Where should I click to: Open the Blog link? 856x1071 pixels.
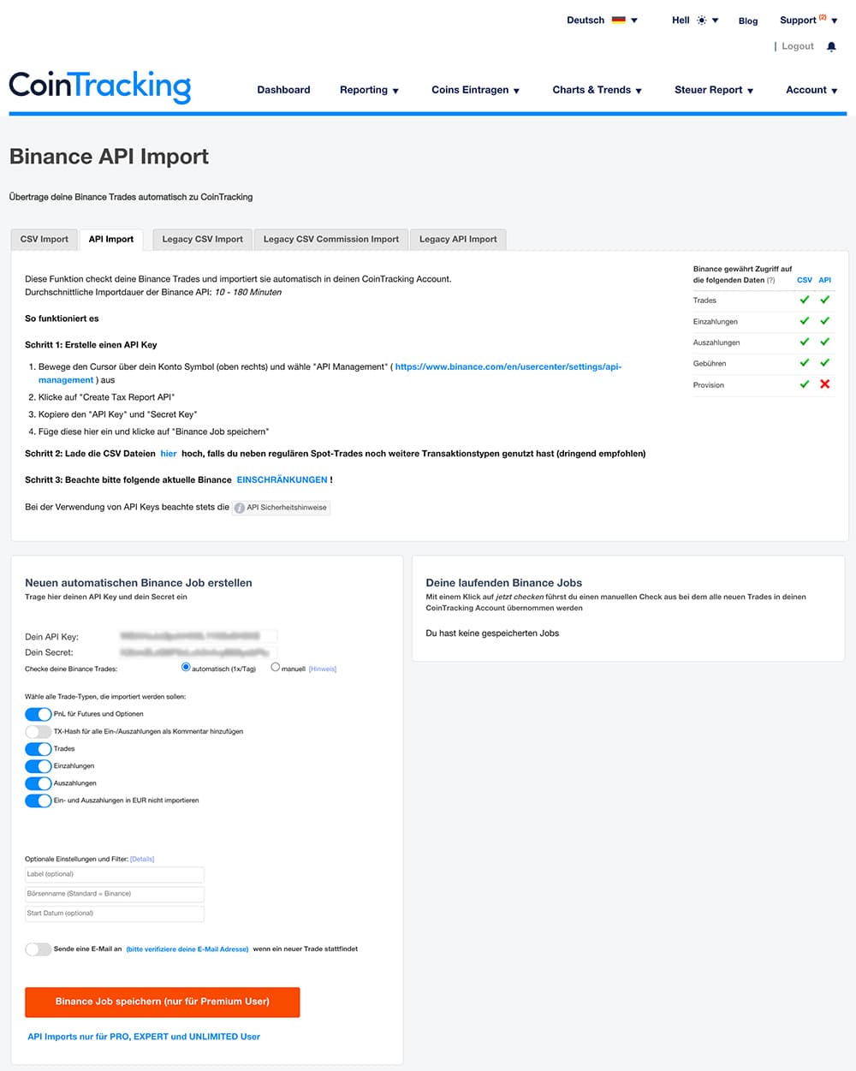pos(748,21)
